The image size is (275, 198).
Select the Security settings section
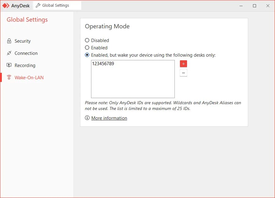[x=22, y=41]
